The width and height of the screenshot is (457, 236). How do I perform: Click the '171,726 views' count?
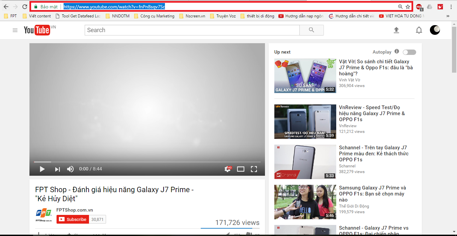click(x=237, y=223)
